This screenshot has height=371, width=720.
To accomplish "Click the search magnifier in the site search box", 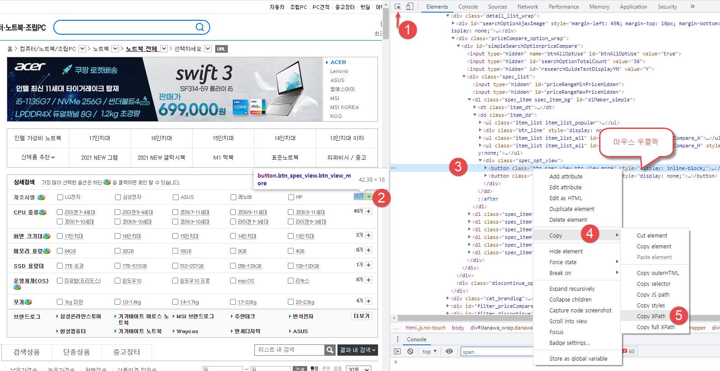I will 199,27.
